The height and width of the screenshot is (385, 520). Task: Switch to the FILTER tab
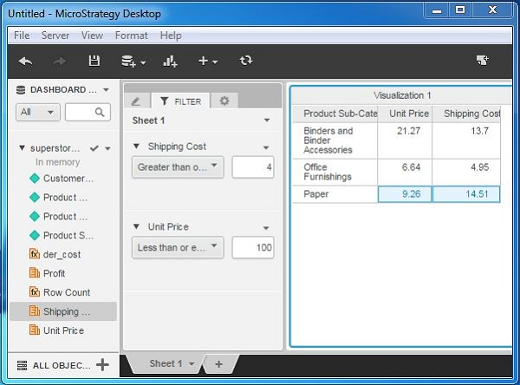(x=180, y=101)
